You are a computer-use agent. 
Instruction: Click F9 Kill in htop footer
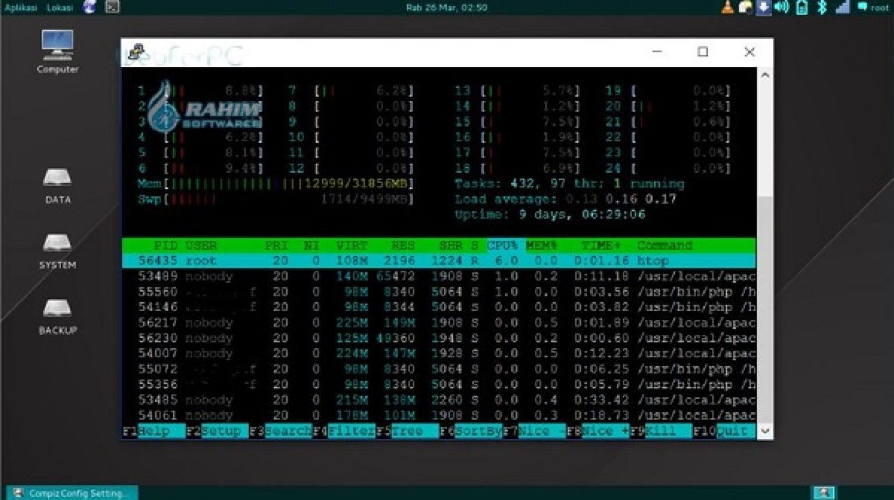point(661,431)
